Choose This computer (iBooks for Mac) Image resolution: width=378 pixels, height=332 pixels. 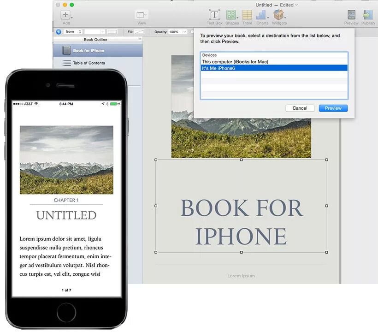[274, 61]
